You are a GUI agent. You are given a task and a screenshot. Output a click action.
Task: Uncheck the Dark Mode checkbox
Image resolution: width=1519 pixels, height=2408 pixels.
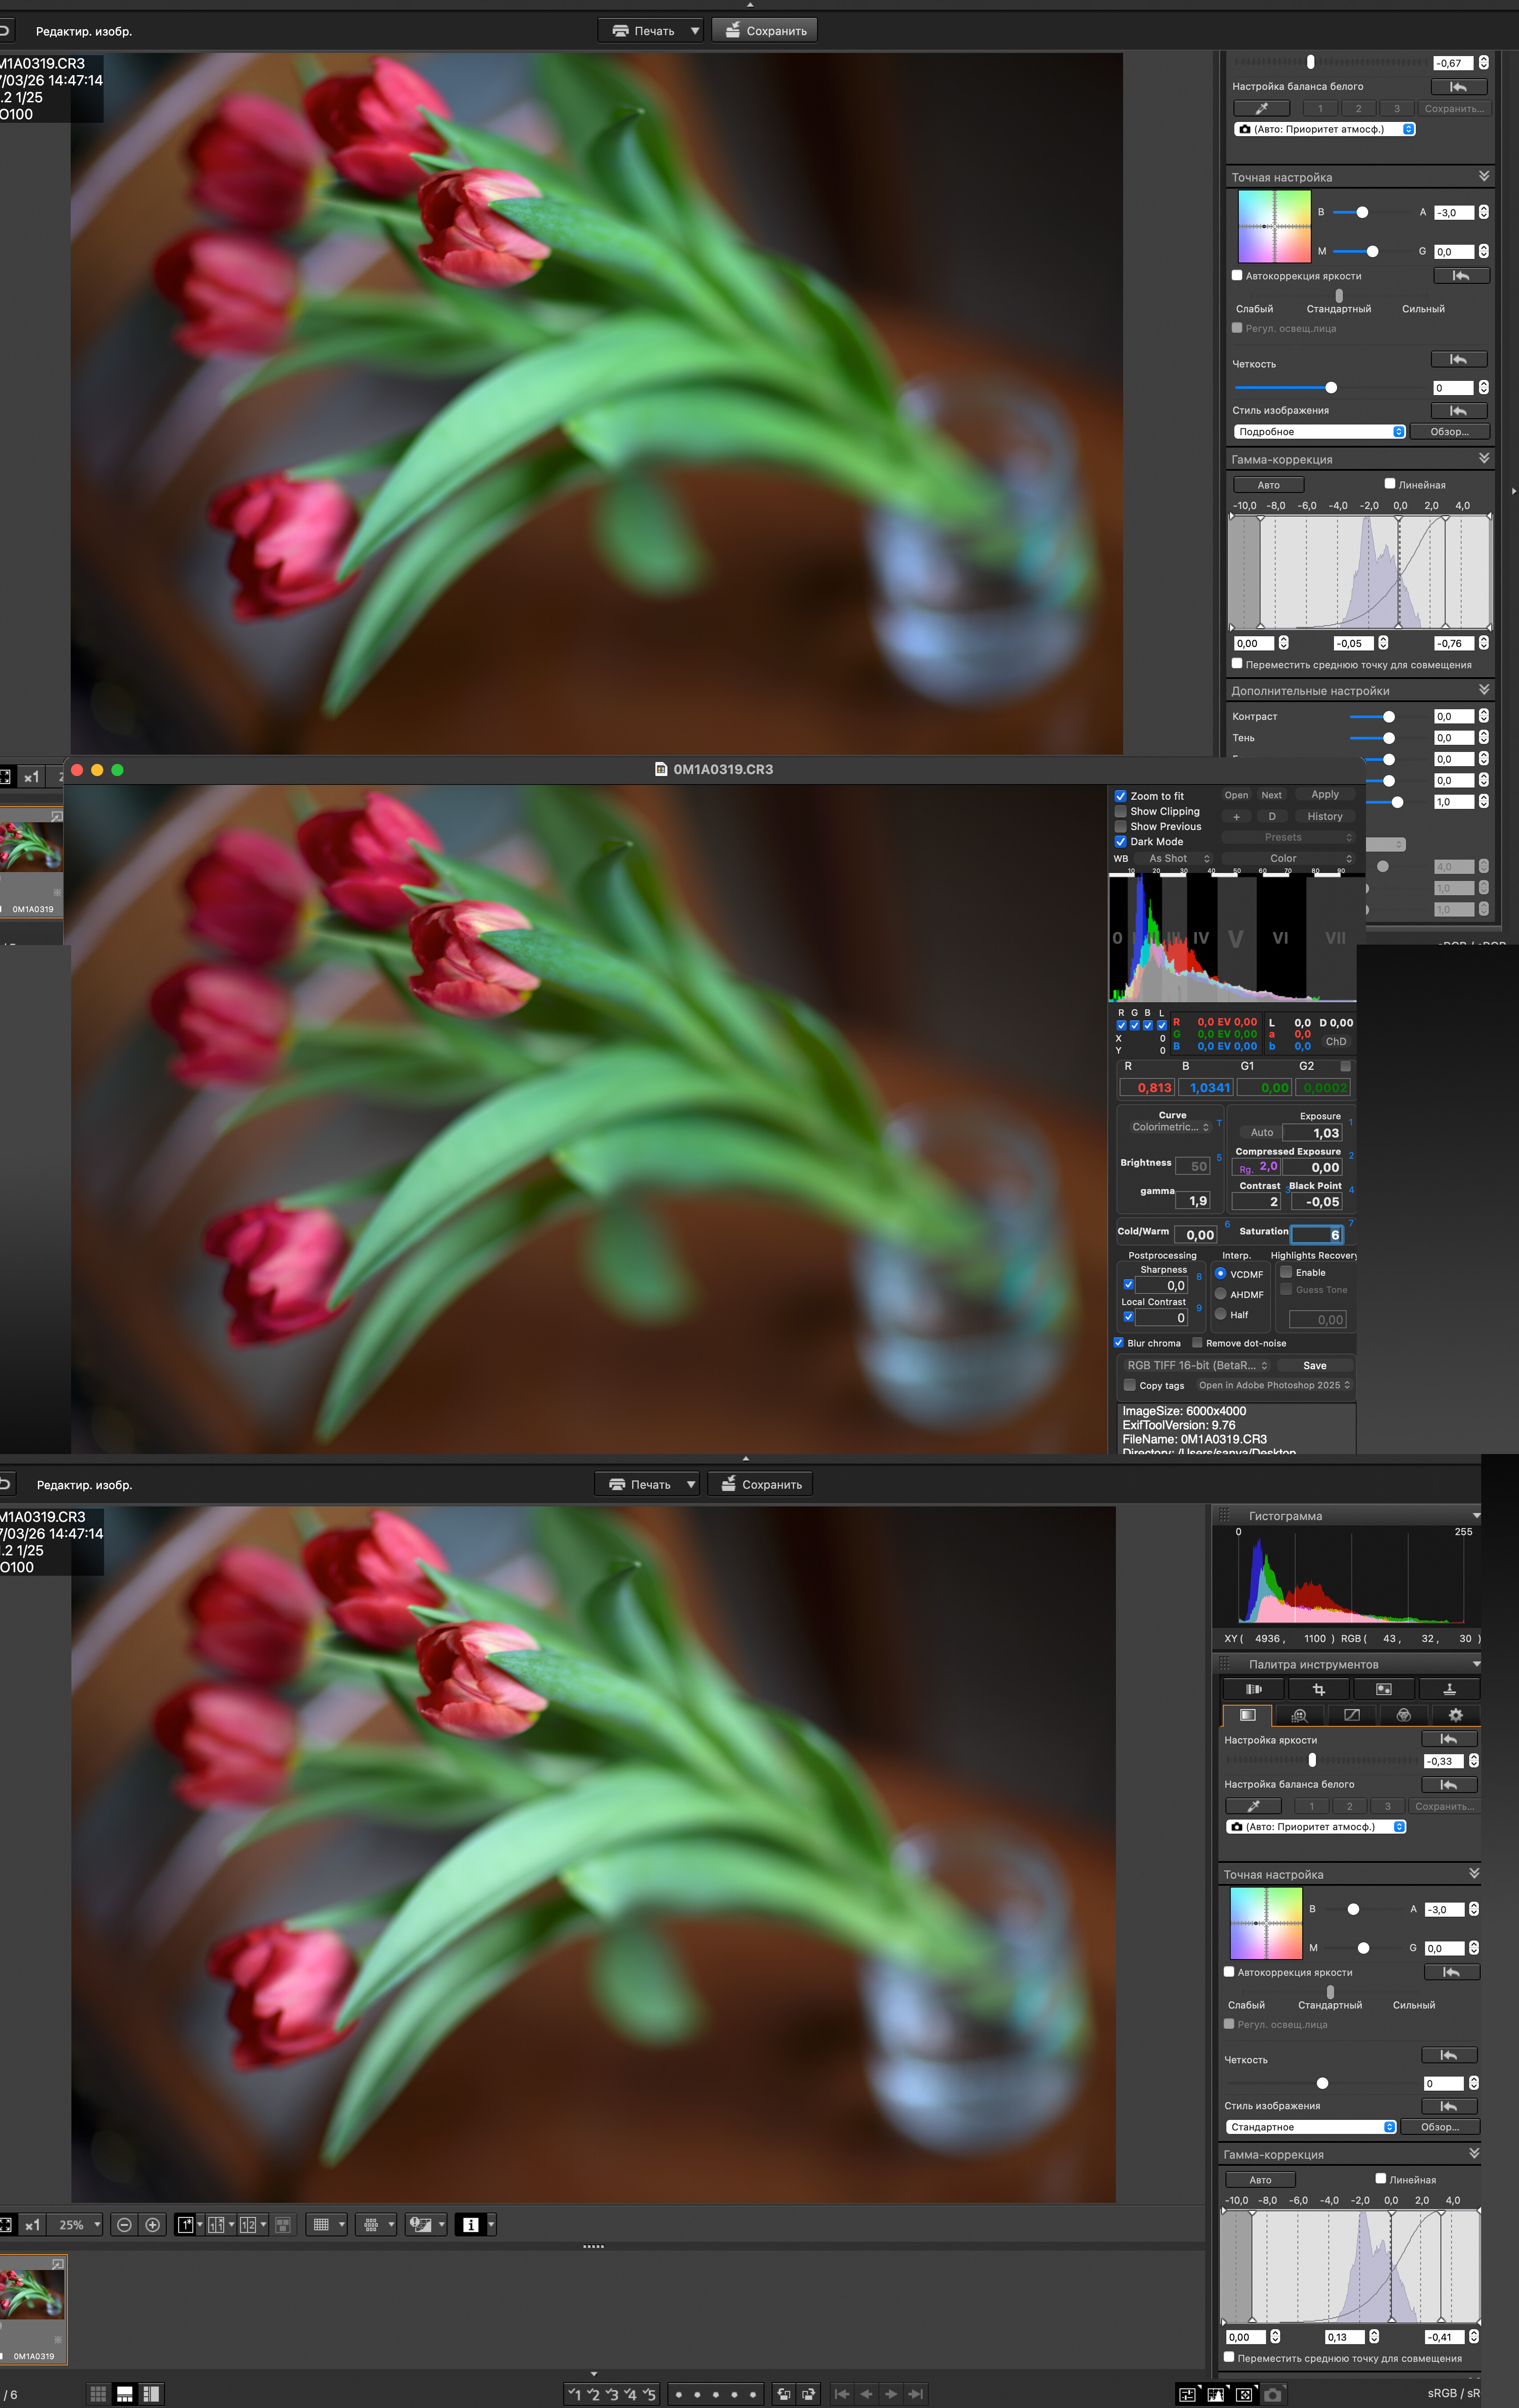pyautogui.click(x=1121, y=842)
